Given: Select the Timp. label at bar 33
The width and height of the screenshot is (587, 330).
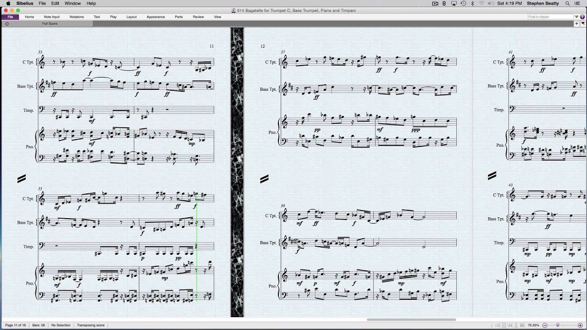Looking at the screenshot, I should tap(29, 110).
